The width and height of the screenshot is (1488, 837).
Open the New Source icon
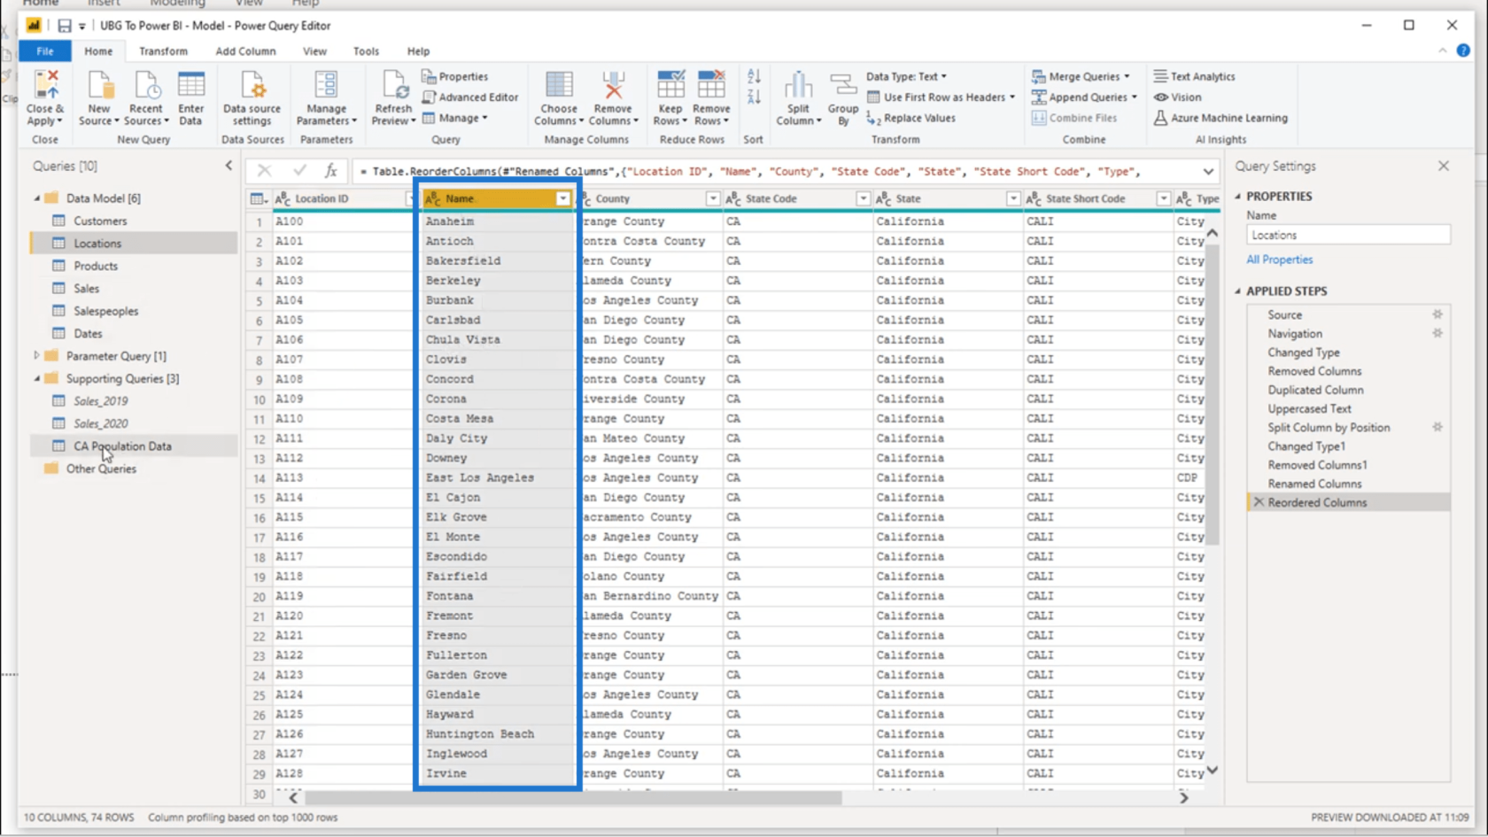(x=99, y=84)
